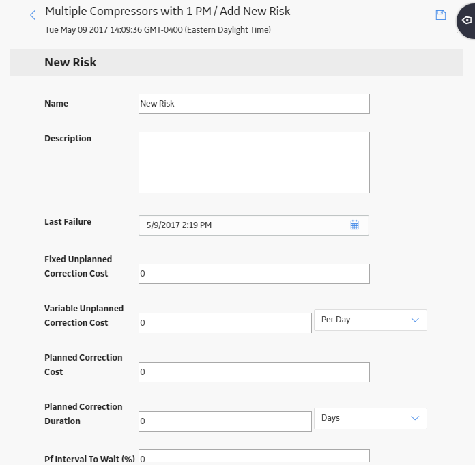Save the new risk with the disk icon
Image resolution: width=475 pixels, height=465 pixels.
pyautogui.click(x=440, y=15)
